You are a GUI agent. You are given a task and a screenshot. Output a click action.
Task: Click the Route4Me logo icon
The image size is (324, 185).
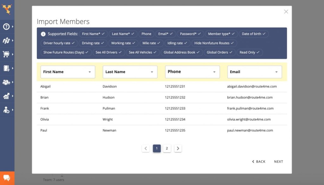point(6,9)
